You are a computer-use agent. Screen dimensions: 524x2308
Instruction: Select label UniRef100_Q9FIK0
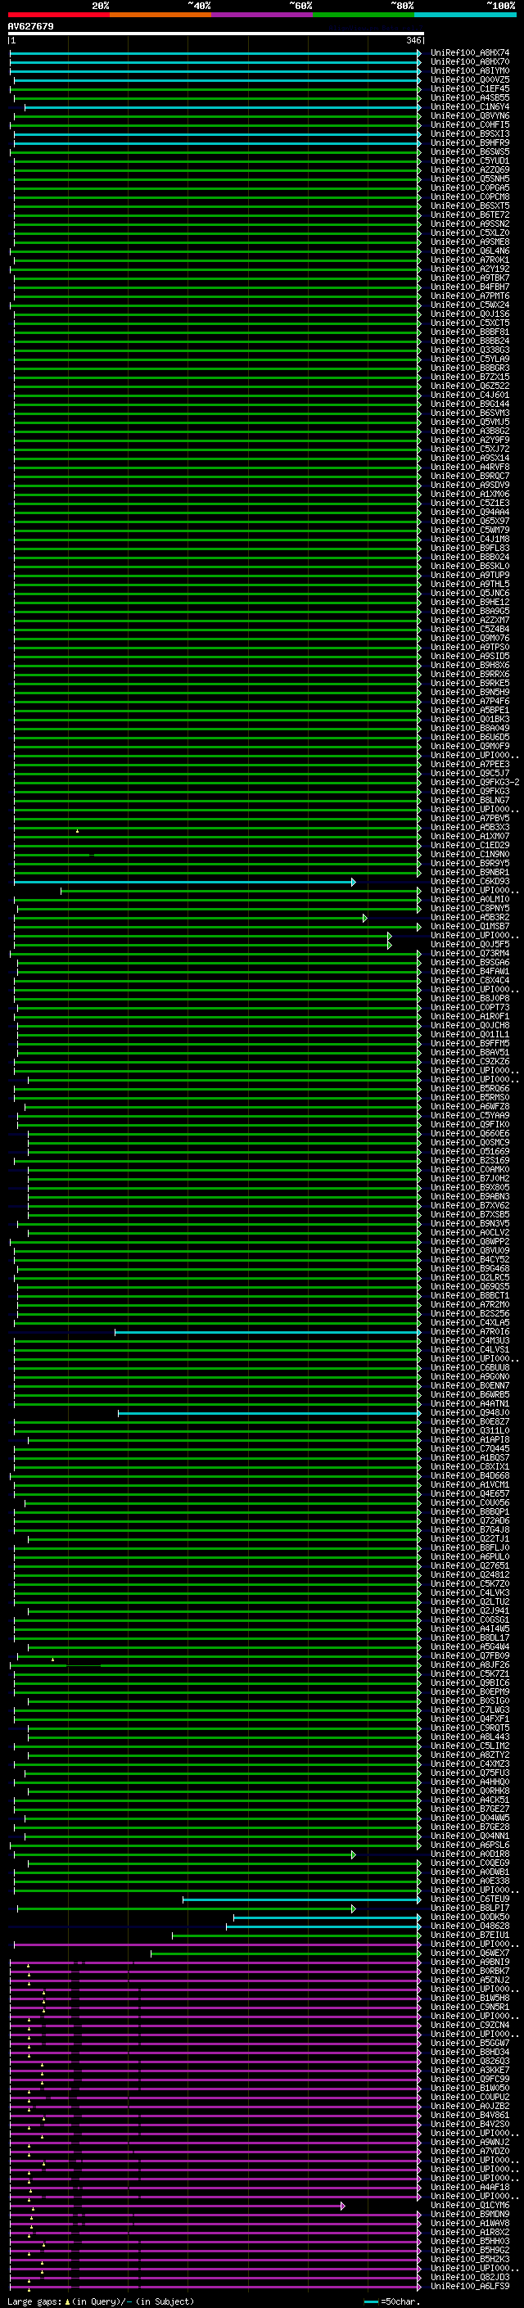tap(470, 1124)
